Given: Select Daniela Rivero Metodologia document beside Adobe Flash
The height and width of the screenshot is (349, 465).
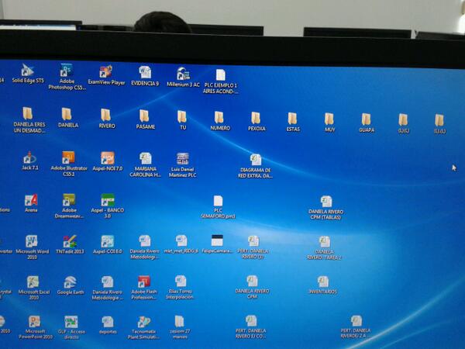Looking at the screenshot, I should coord(108,288).
